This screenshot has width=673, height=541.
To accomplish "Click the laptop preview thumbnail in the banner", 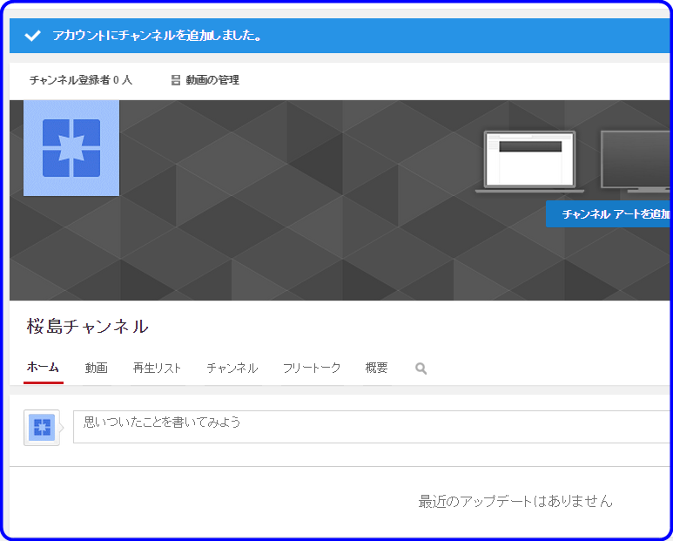I will (530, 162).
